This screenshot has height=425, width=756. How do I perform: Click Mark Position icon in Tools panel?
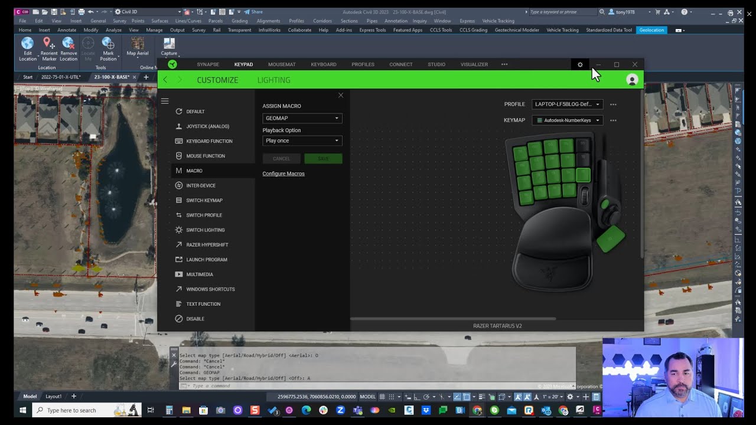coord(108,43)
